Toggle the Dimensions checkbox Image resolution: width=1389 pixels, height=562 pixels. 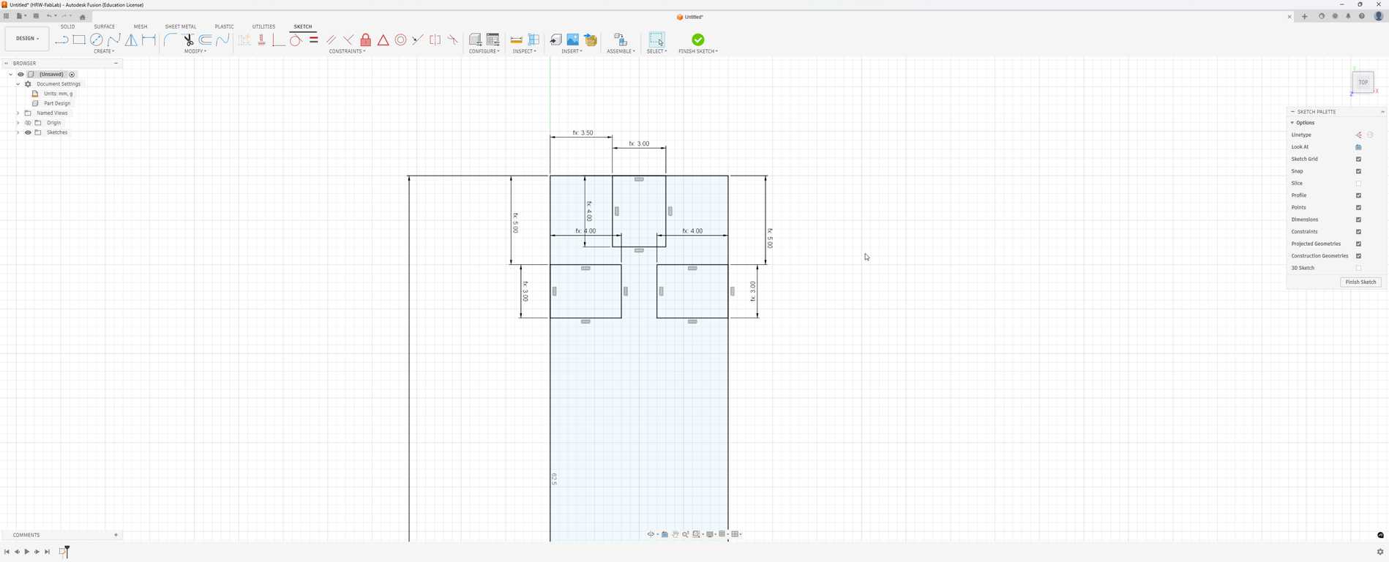point(1359,220)
